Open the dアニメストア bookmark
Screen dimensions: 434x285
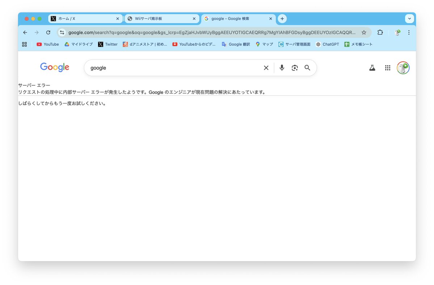[145, 44]
